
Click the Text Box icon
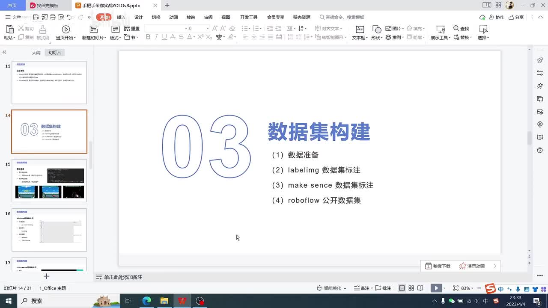[360, 29]
